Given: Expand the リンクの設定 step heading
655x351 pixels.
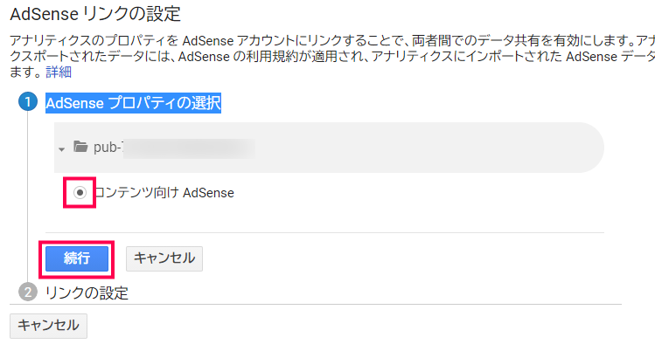Looking at the screenshot, I should click(x=87, y=292).
